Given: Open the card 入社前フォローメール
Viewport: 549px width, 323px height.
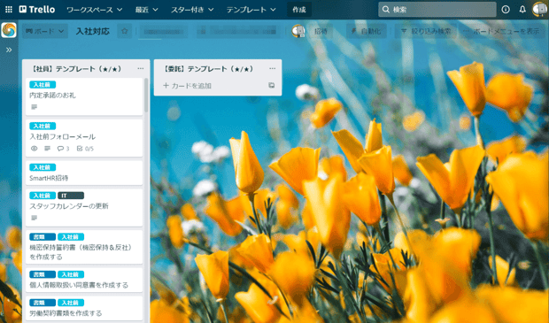Looking at the screenshot, I should [x=84, y=138].
